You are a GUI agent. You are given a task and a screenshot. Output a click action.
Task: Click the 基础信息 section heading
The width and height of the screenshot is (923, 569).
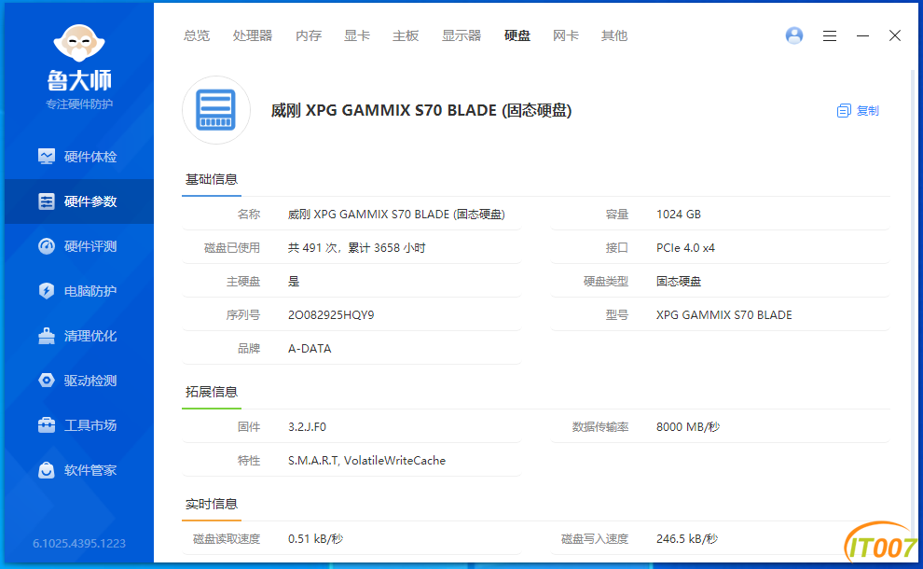pos(212,180)
